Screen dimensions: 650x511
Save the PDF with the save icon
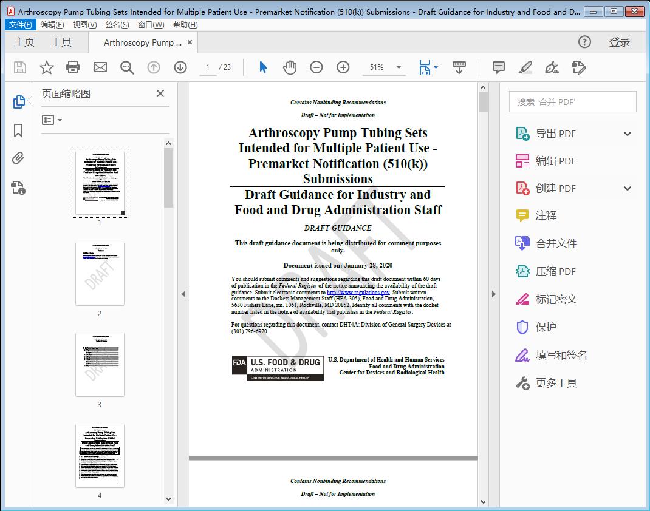(19, 67)
